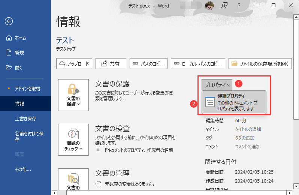
Task: Click the 関連する日付 heading
Action: coord(221,162)
